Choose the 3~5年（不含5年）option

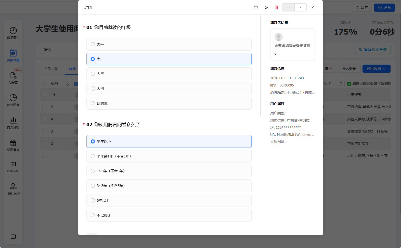pos(169,186)
